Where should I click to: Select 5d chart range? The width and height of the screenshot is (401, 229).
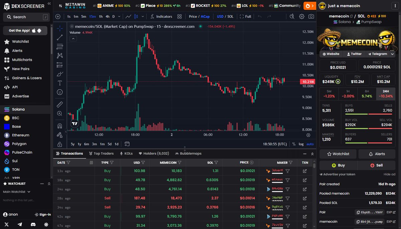[x=109, y=144]
